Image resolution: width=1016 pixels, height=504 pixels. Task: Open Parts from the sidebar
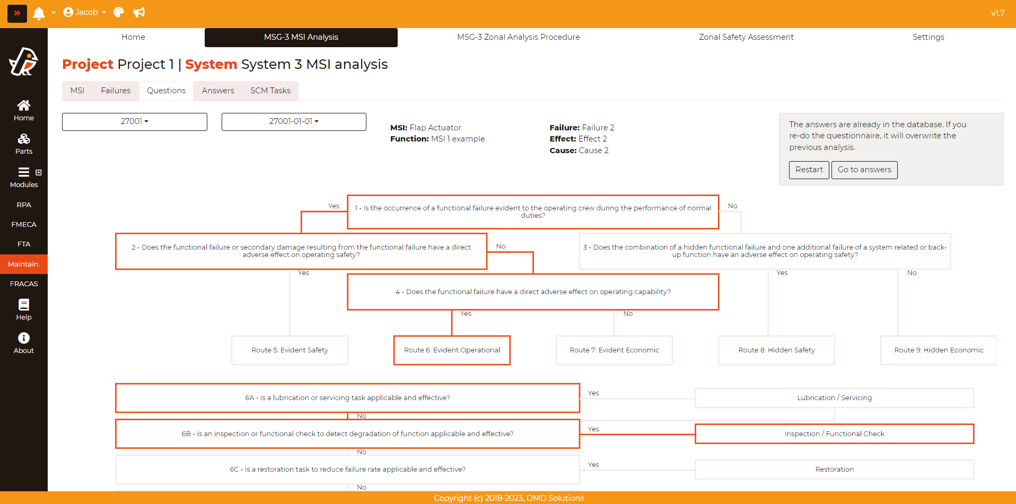click(24, 144)
